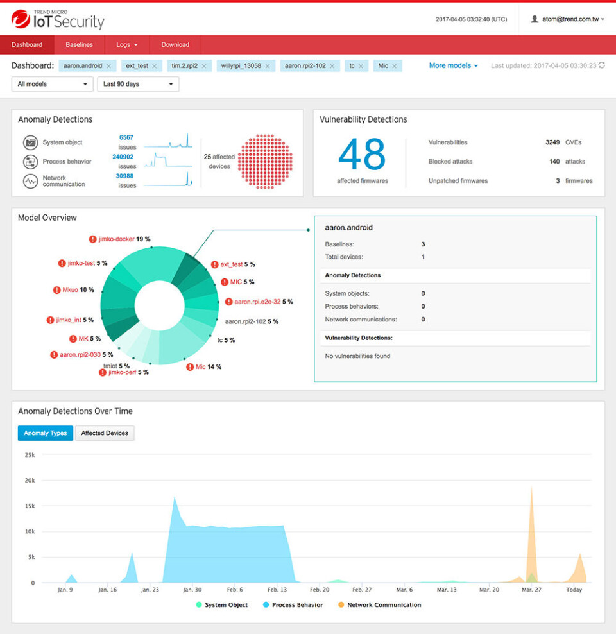
Task: Click the System object sparkline
Action: (x=168, y=141)
